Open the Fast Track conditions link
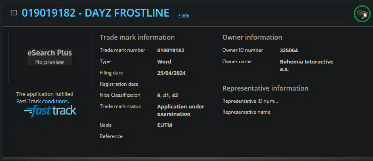Image resolution: width=373 pixels, height=161 pixels. click(x=56, y=102)
